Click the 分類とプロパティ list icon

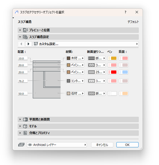tap(25, 133)
